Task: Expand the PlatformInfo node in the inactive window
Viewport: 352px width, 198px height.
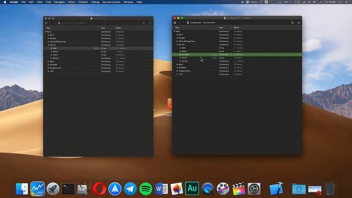Action: (x=48, y=68)
